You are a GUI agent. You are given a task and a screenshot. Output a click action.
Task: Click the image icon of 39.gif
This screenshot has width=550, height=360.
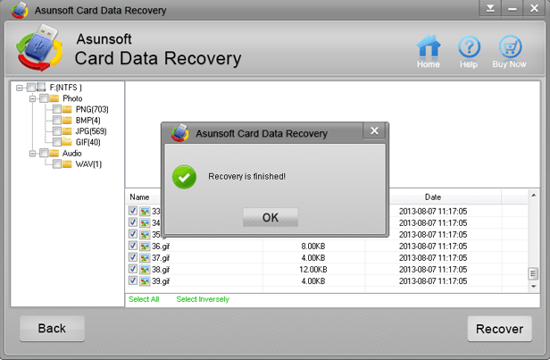pyautogui.click(x=145, y=281)
